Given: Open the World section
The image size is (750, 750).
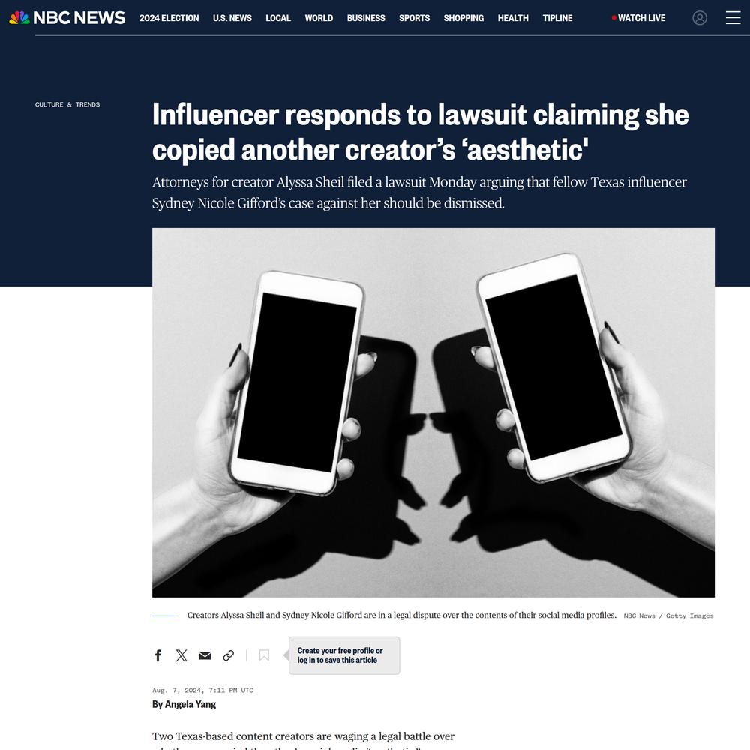Looking at the screenshot, I should tap(319, 18).
